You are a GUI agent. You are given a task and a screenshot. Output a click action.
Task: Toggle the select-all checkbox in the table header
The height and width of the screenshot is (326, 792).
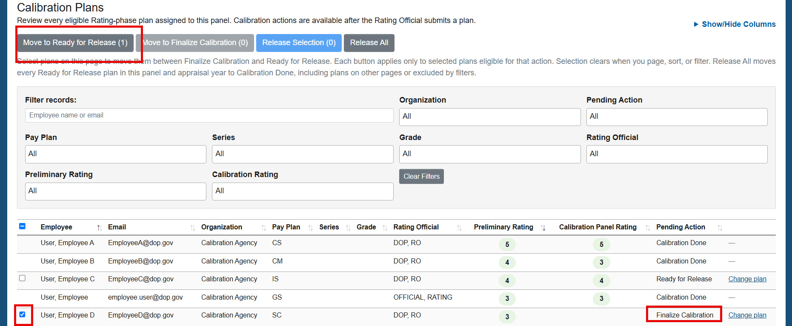click(23, 226)
